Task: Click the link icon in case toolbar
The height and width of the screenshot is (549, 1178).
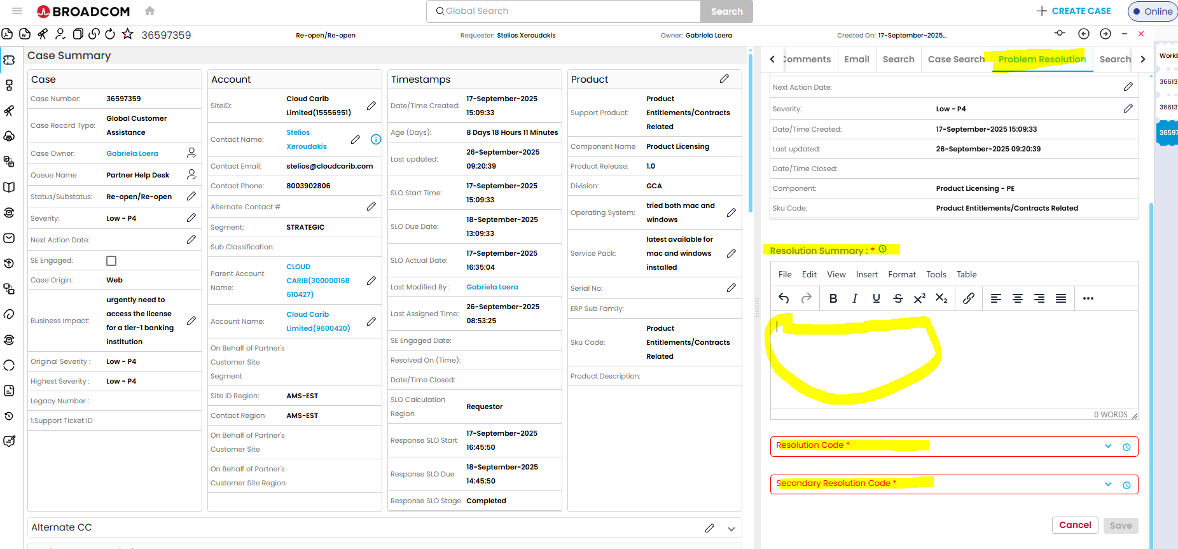Action: 94,34
